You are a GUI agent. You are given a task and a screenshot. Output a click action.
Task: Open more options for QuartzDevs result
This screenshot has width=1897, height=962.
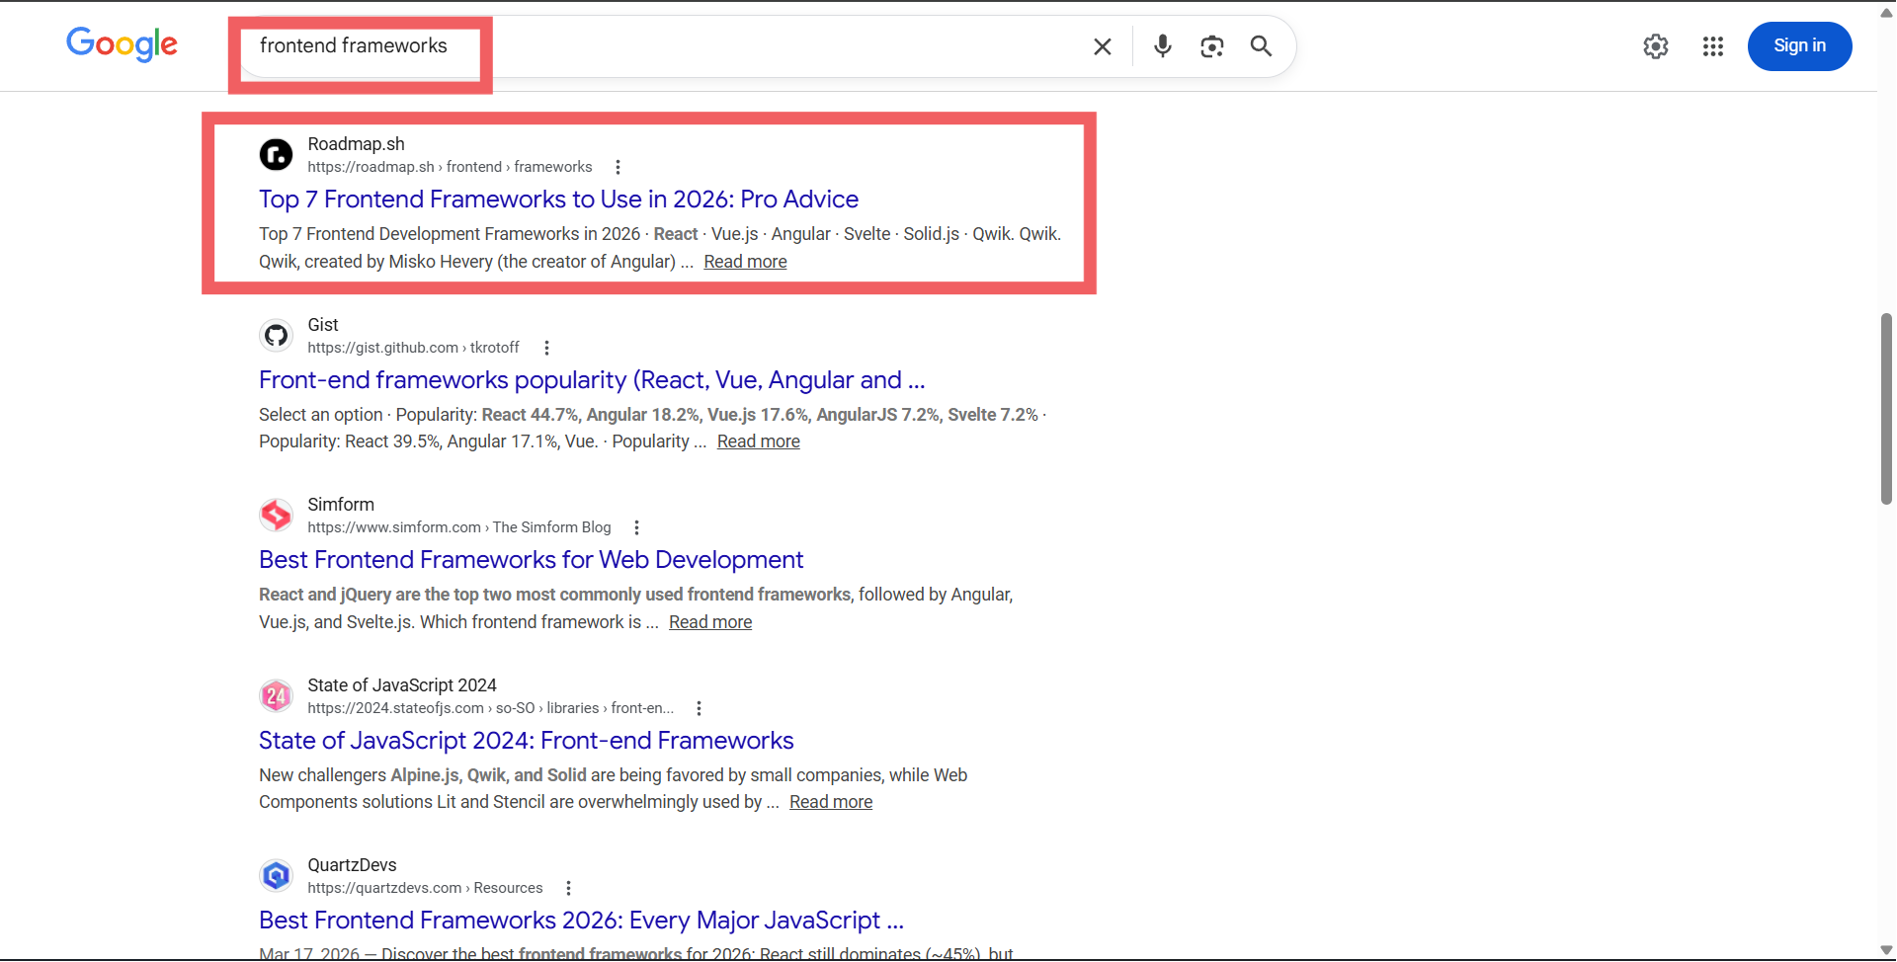[x=568, y=888]
